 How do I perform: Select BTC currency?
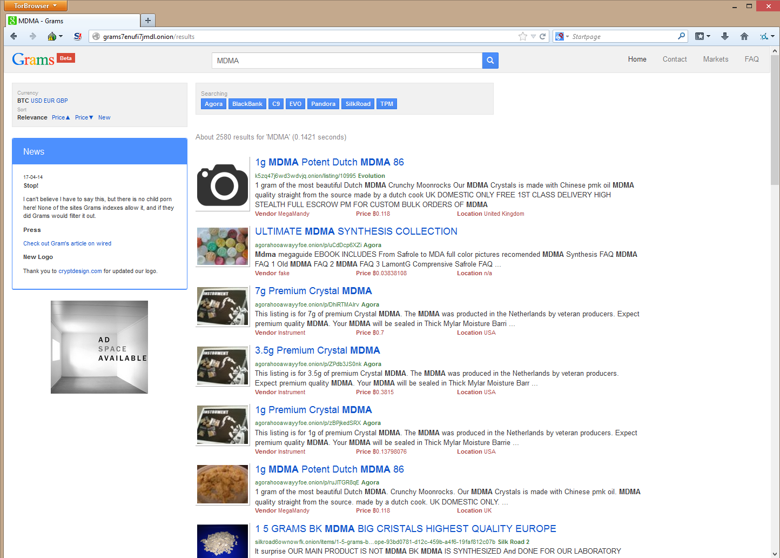(23, 101)
